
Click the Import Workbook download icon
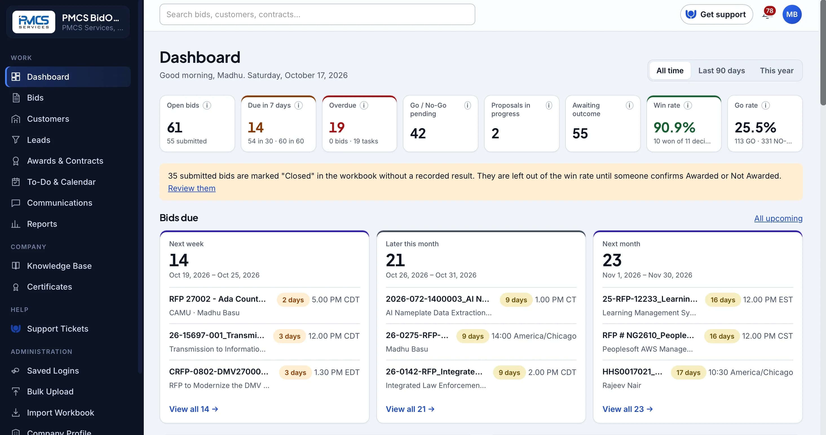click(16, 413)
